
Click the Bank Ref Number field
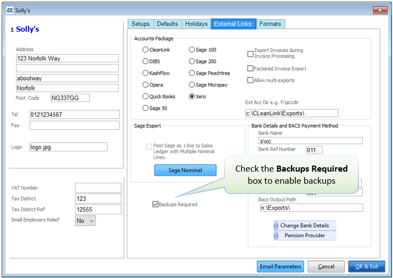click(x=315, y=150)
